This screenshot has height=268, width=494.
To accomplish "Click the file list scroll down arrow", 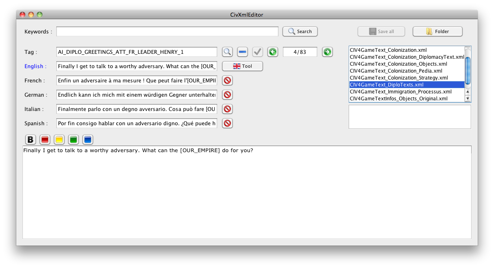I will (x=468, y=99).
